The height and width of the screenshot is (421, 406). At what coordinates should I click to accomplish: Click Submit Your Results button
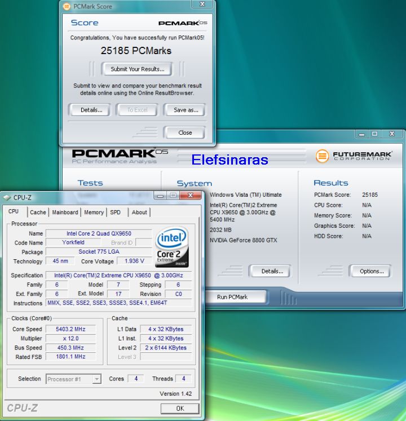point(137,69)
